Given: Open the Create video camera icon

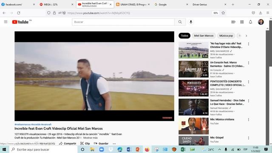Looking at the screenshot, I should 233,22.
